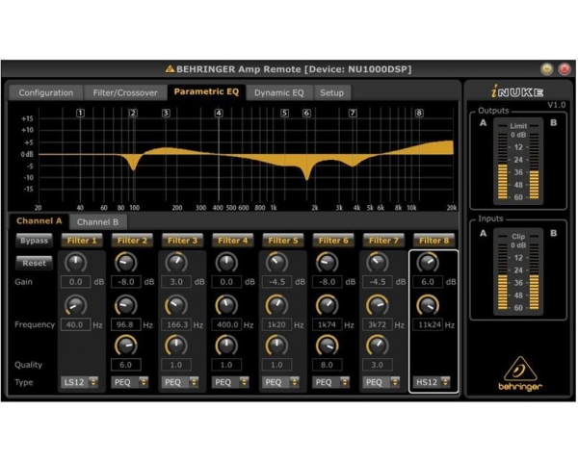Click the Reset button

[34, 263]
